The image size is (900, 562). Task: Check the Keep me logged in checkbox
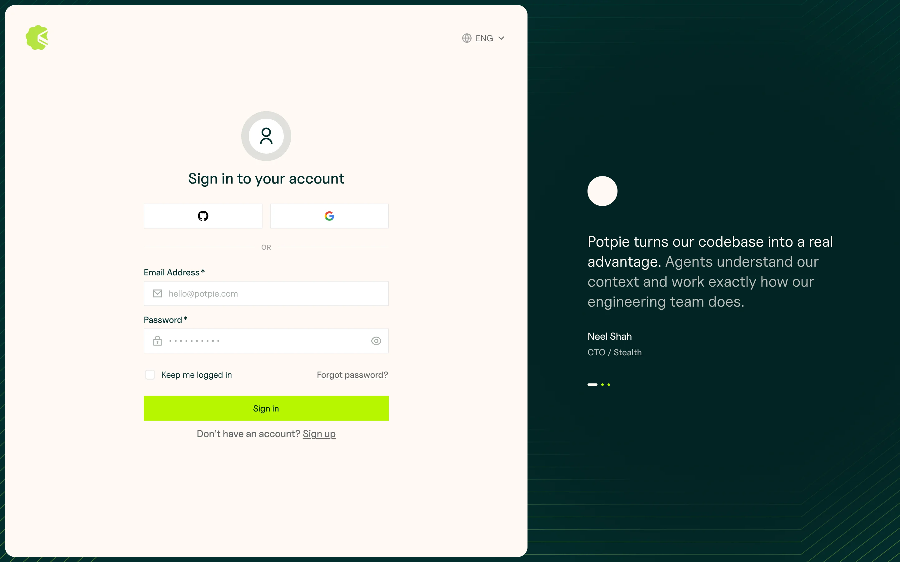click(150, 375)
